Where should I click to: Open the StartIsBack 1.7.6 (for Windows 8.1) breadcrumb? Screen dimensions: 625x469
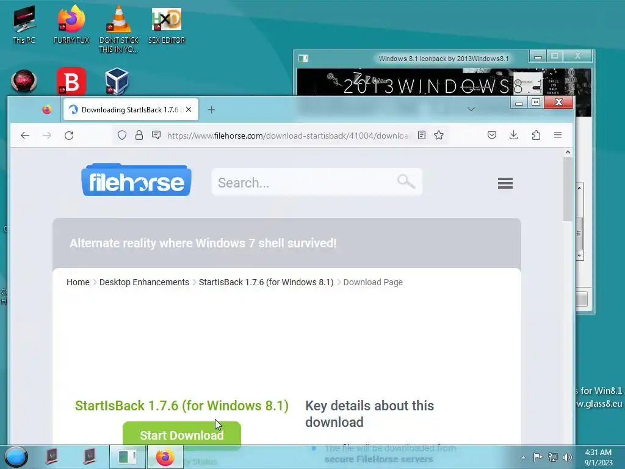[x=266, y=282]
